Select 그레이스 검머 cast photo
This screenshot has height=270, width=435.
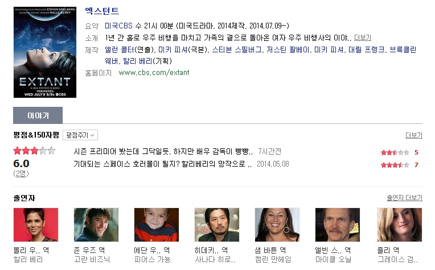click(400, 225)
